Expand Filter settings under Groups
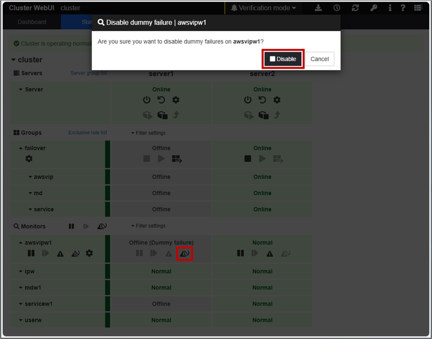The width and height of the screenshot is (432, 339). click(148, 133)
